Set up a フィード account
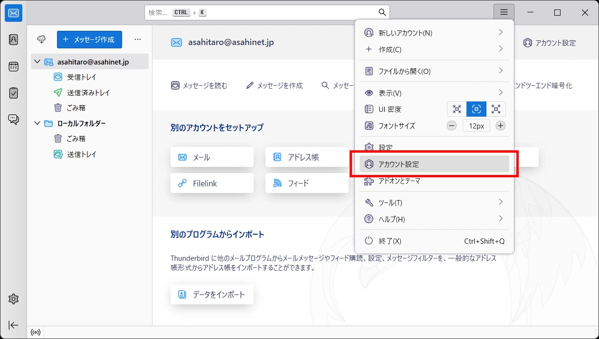 307,183
